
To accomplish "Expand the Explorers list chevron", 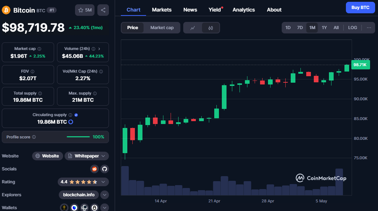I will point(104,195).
